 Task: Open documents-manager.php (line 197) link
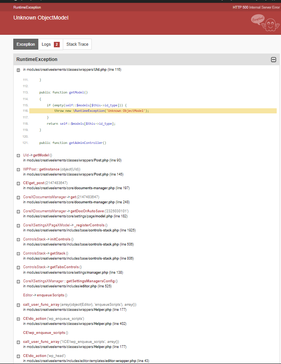(x=76, y=188)
